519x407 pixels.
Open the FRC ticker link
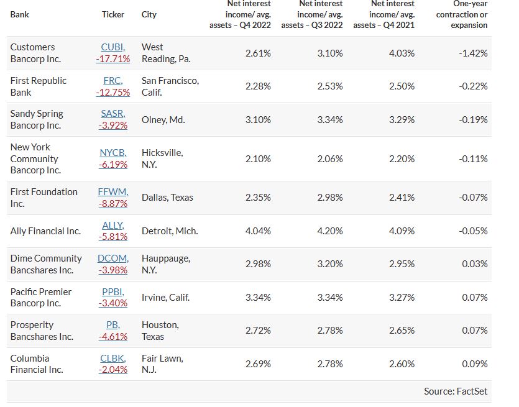(113, 81)
